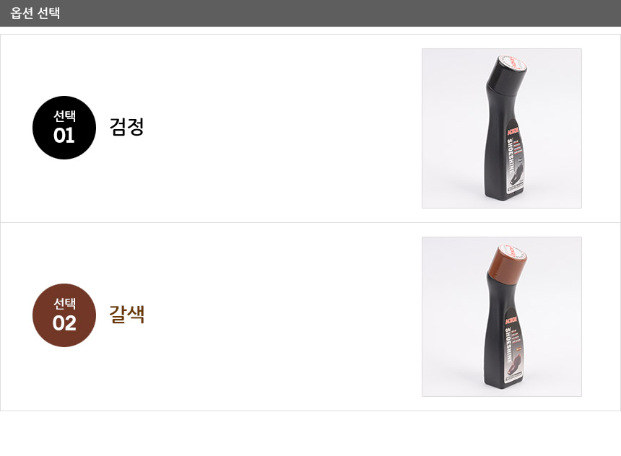Viewport: 621px width, 456px height.
Task: Click the 검정 option label
Action: point(127,127)
